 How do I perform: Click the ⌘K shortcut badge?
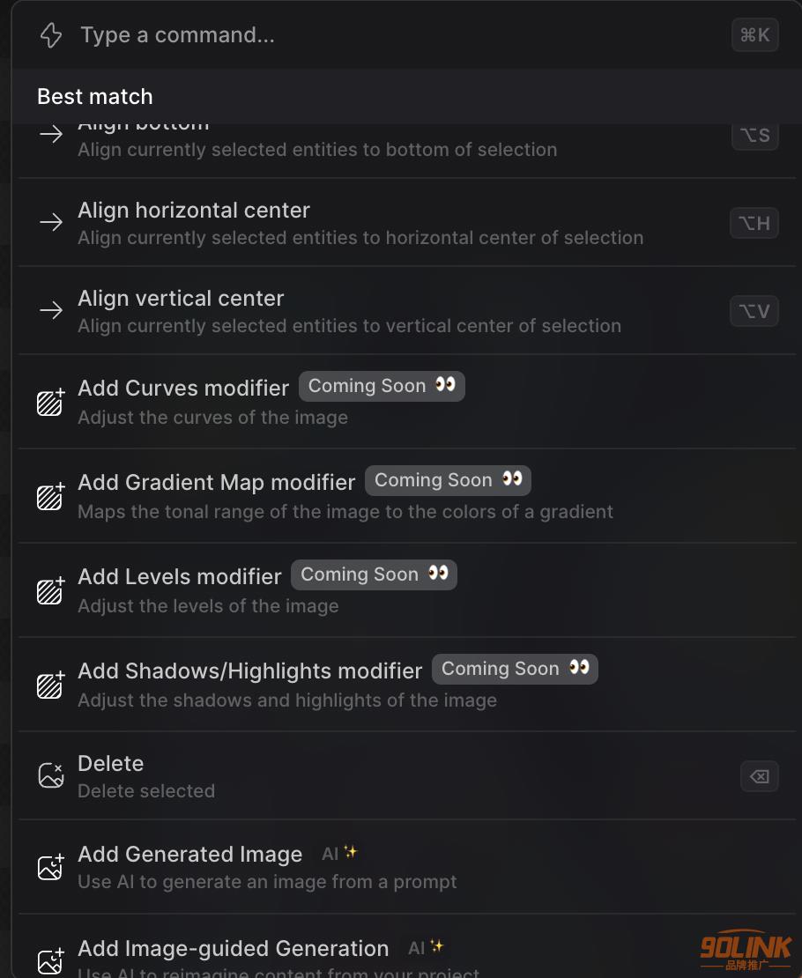(754, 35)
